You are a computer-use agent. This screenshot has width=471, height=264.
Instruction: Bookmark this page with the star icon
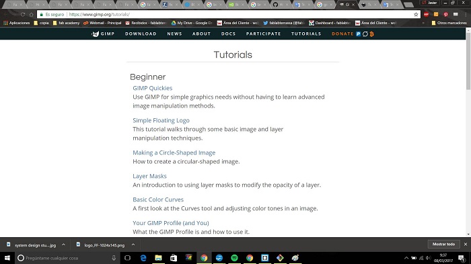pyautogui.click(x=416, y=14)
